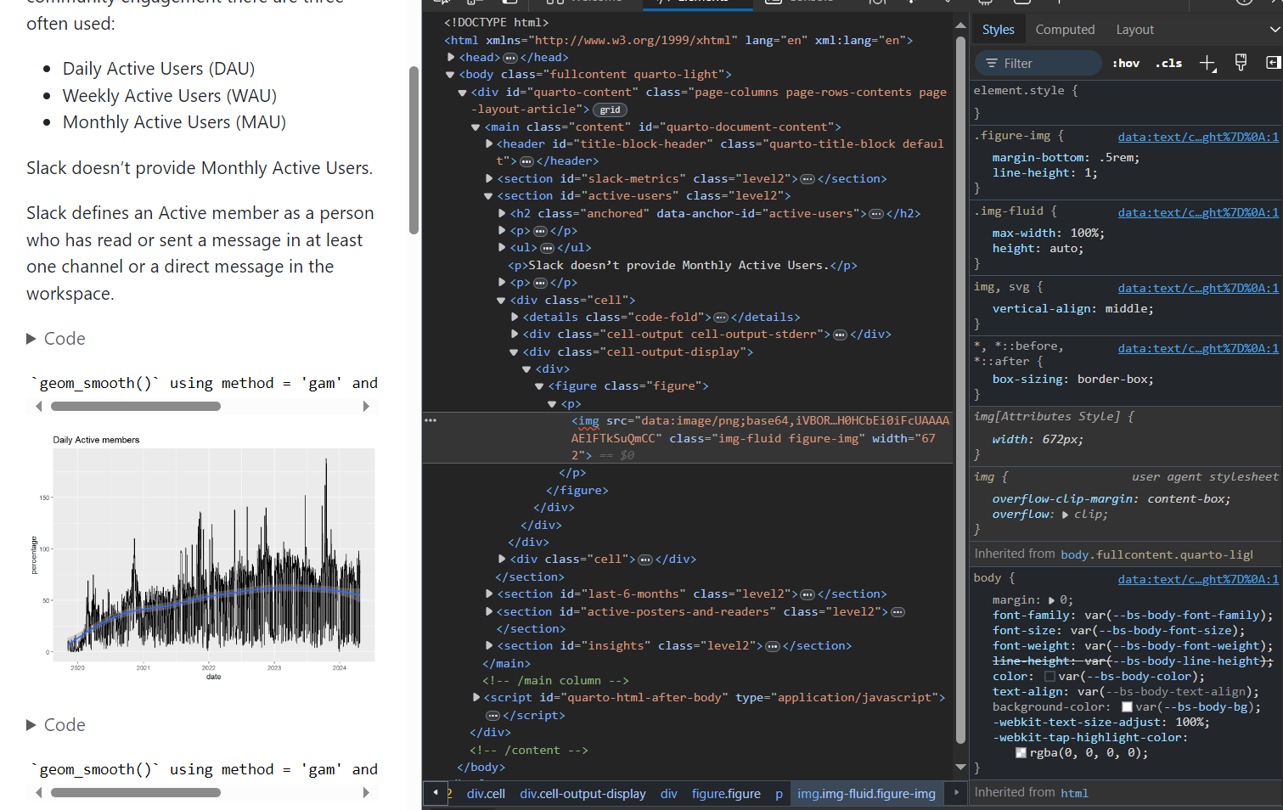Click the grid badge on quarto-content div
1283x810 pixels.
[610, 110]
